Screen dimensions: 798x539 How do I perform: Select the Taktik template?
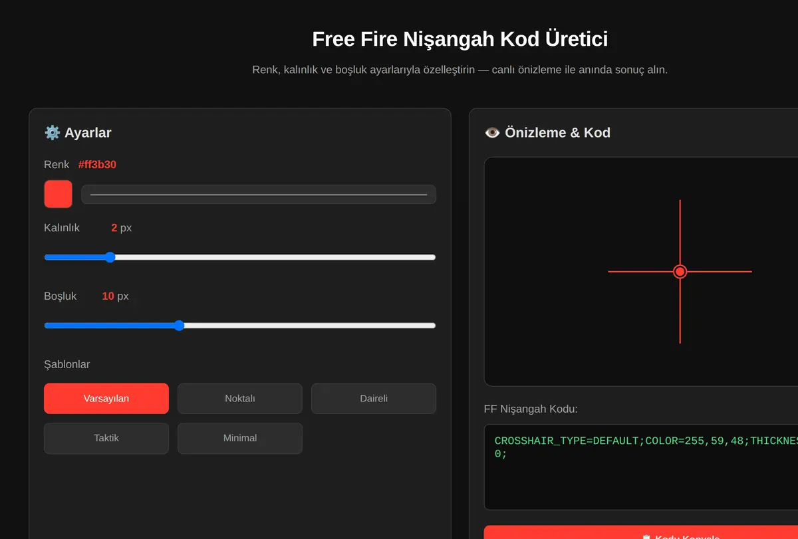(106, 439)
